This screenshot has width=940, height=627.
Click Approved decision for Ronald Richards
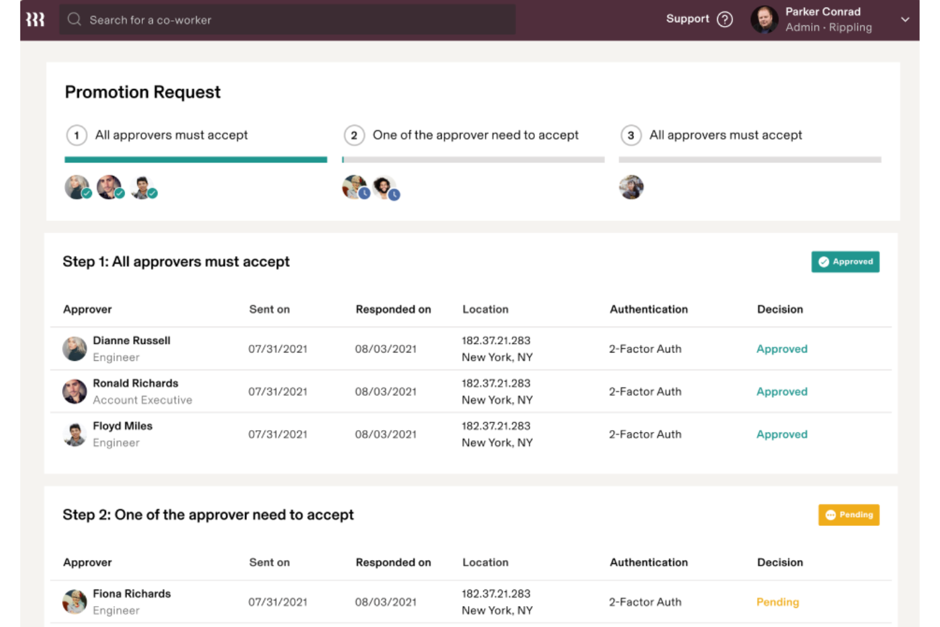tap(782, 391)
